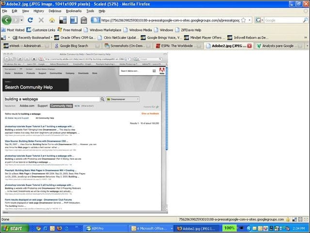Viewport: 310px width, 233px height.
Task: Click the Stop loading X icon
Action: (x=41, y=20)
